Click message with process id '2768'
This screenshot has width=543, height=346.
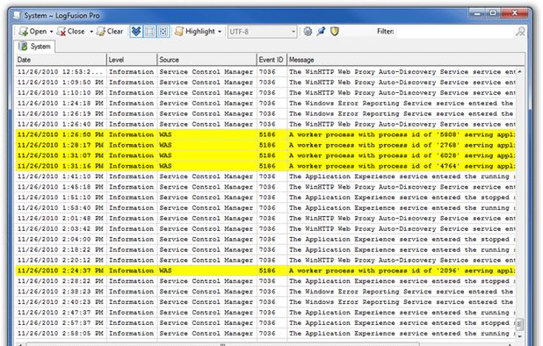coord(402,145)
